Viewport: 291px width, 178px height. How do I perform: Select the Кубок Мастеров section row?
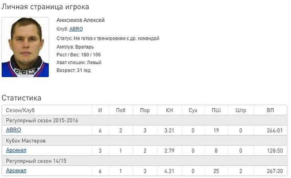tap(26, 140)
